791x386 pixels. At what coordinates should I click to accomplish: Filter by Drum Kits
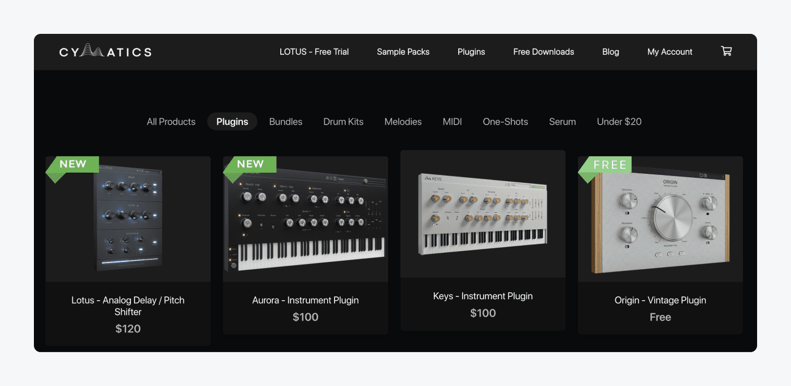point(344,121)
